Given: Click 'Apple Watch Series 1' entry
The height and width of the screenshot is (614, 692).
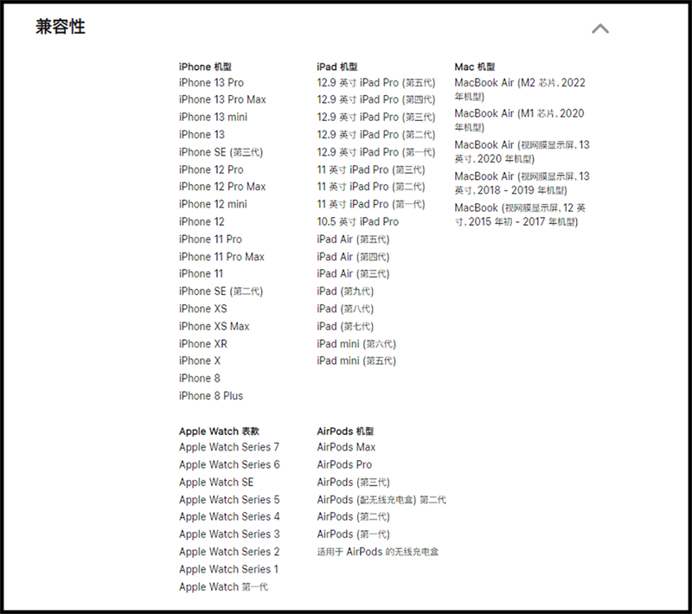Looking at the screenshot, I should click(x=228, y=569).
